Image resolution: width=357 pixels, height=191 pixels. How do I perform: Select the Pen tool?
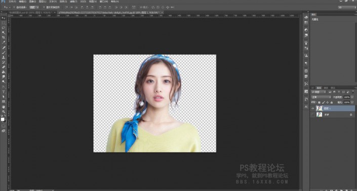4,87
